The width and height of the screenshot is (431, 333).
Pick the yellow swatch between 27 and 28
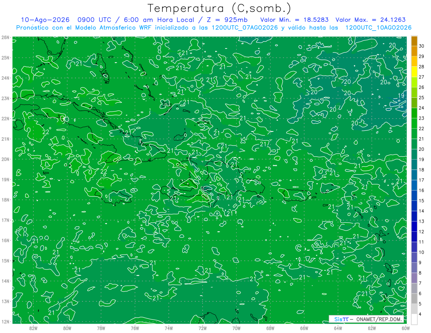[x=414, y=71]
